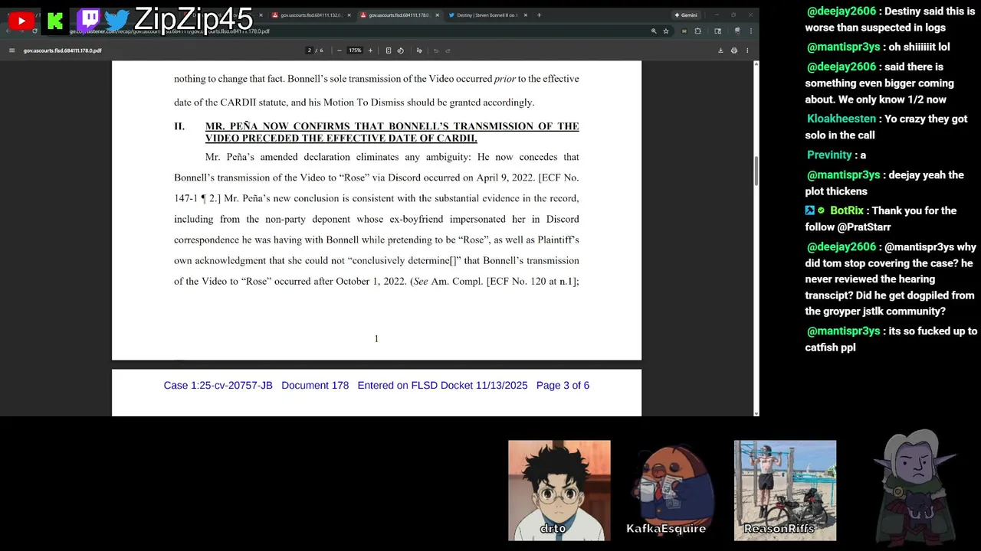Click 'fucked up to catfish ppl' message
This screenshot has height=551, width=981.
coord(891,339)
